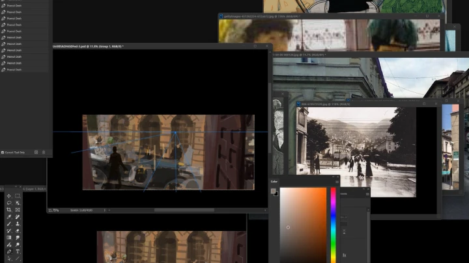Viewport: 469px width, 263px height.
Task: Activate the gettyimages jpg window title
Action: coord(262,16)
